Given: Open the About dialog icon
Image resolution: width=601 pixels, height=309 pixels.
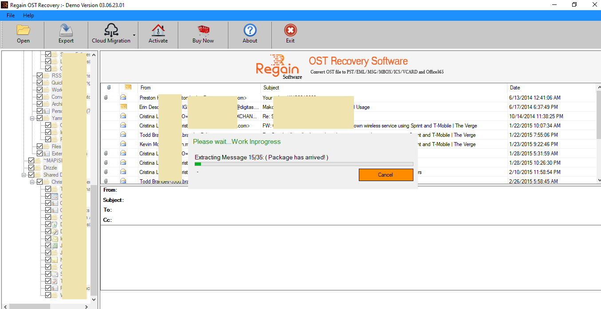Looking at the screenshot, I should click(x=250, y=34).
